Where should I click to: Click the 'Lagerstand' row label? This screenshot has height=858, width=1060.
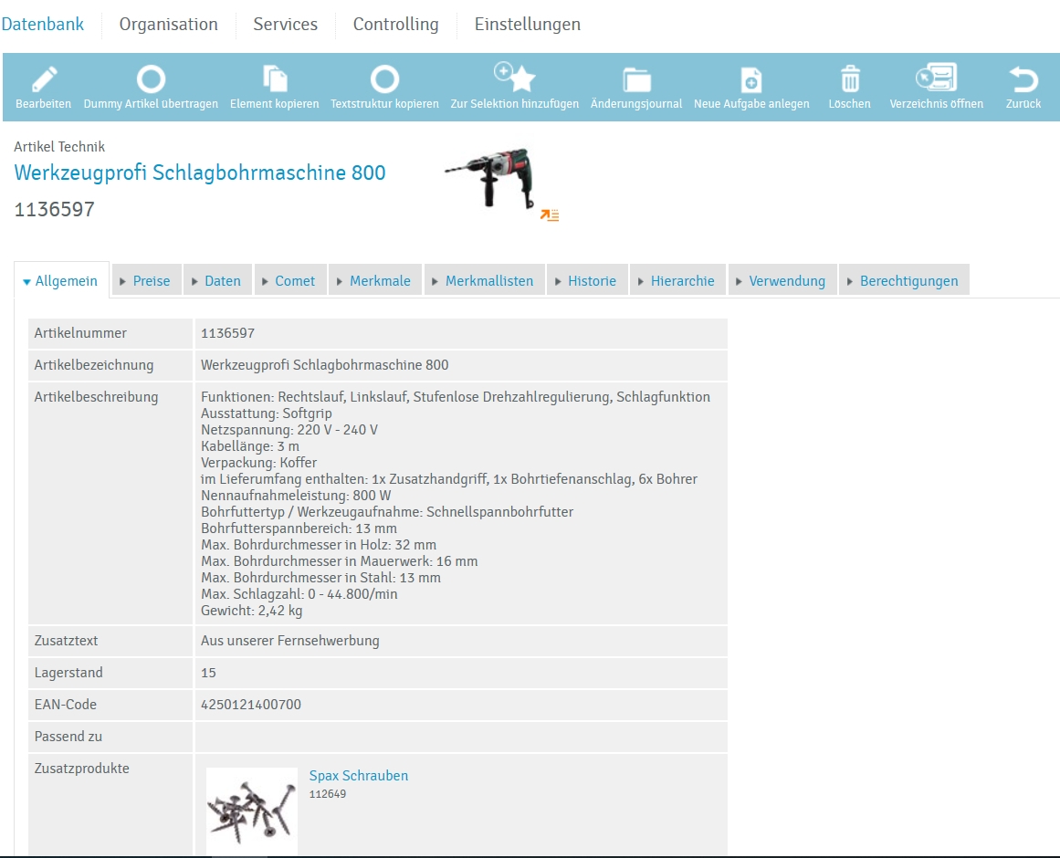(x=68, y=673)
